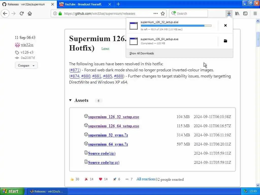The image size is (260, 195).
Task: Open the Compare dropdown
Action: coord(26,66)
